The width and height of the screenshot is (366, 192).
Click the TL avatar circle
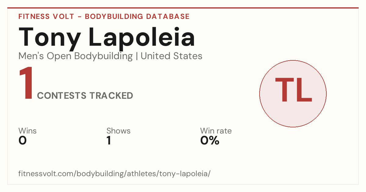coord(293,94)
